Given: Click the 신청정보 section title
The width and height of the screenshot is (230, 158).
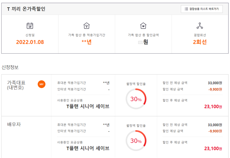Looking at the screenshot, I should [10, 67].
